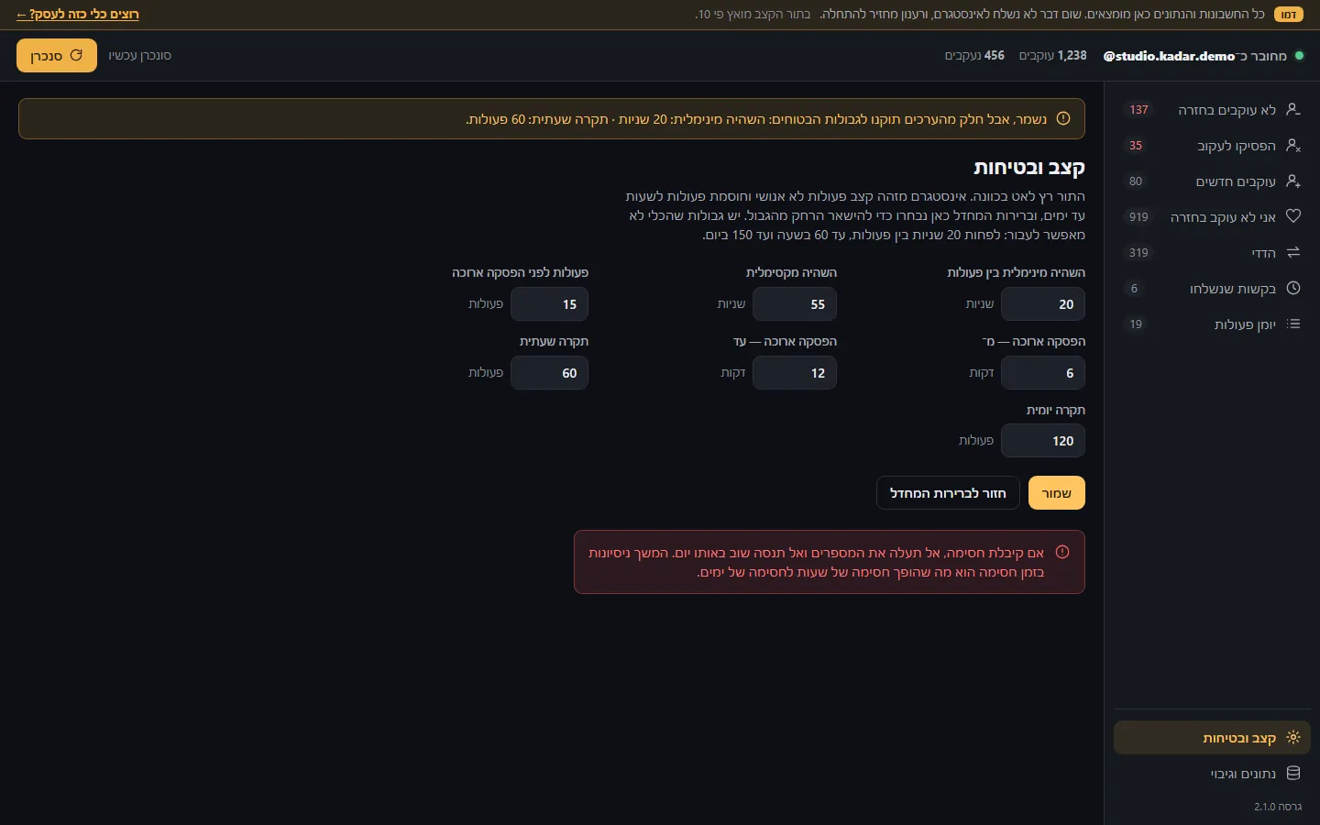The width and height of the screenshot is (1320, 825).
Task: Reset values via "חזור לברירת המחדל"
Action: pos(948,493)
